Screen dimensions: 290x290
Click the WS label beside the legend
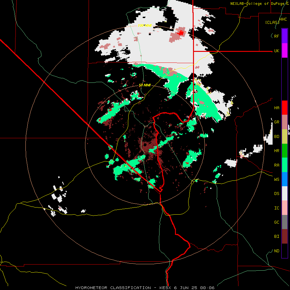tap(276, 179)
